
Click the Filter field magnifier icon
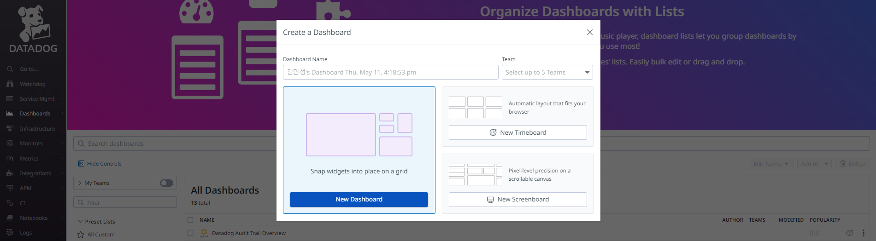81,202
